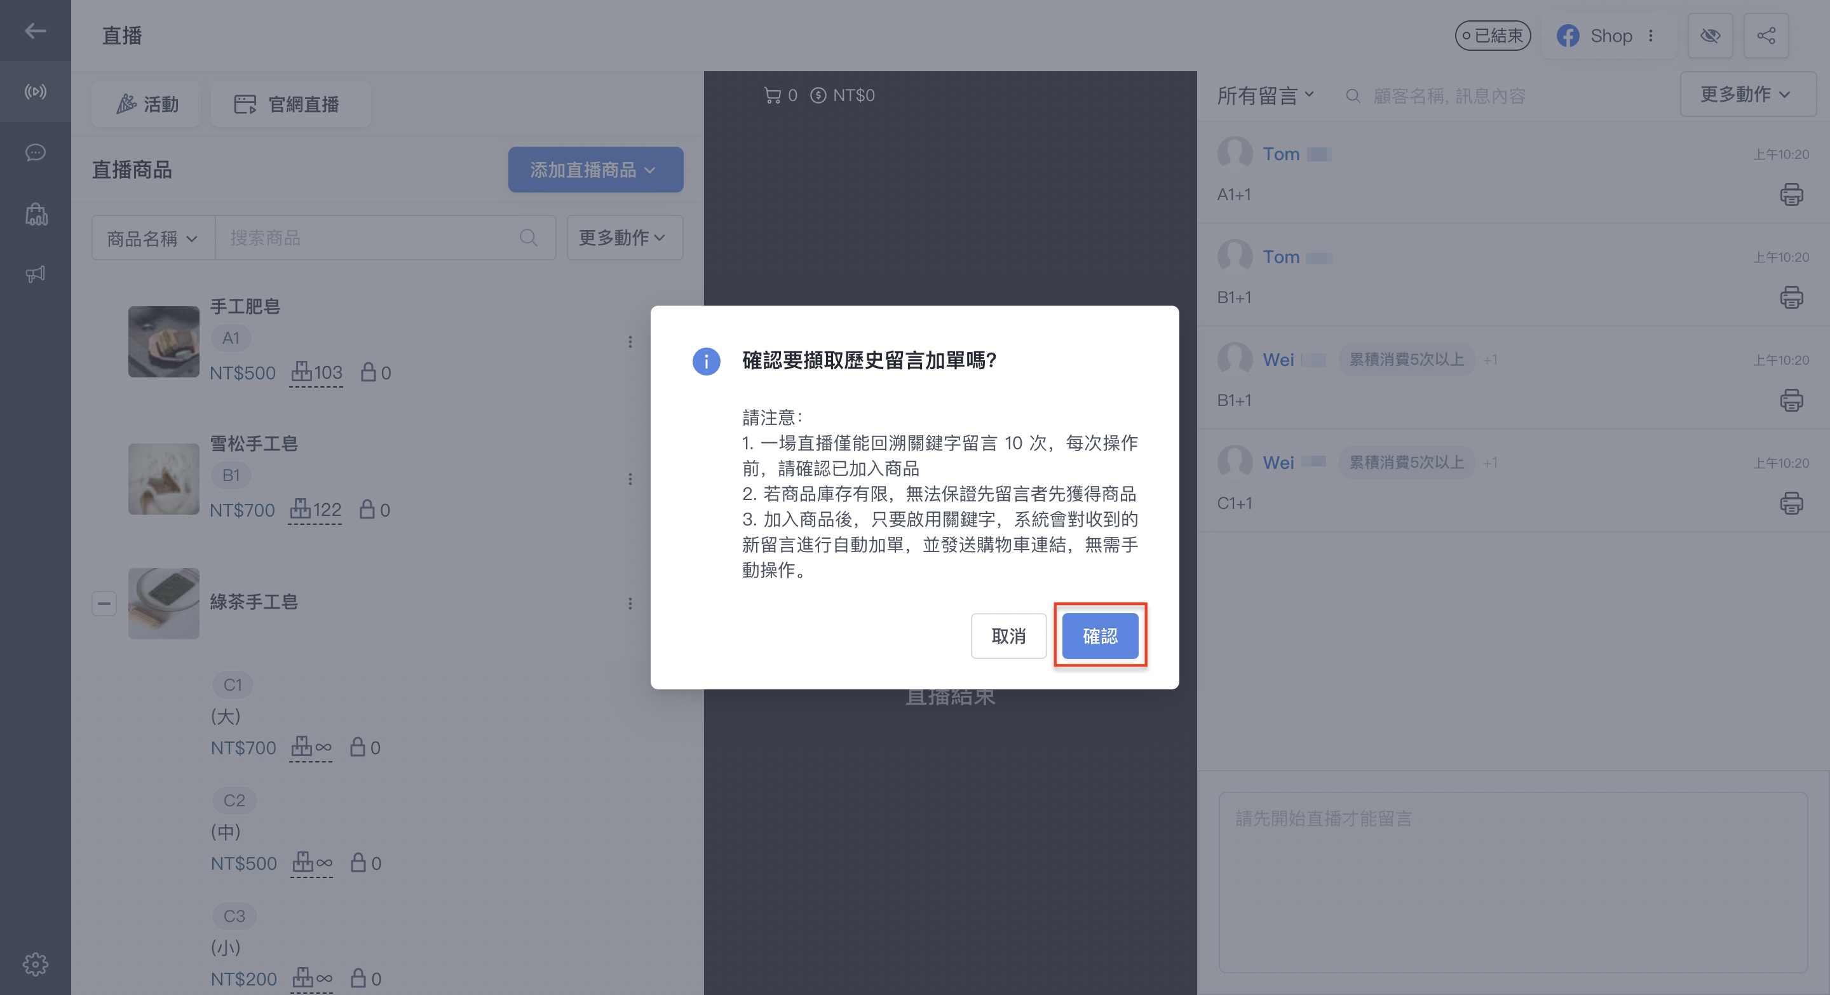Click 累積消費5次以上 tag on Wei's B1+1
1830x995 pixels.
click(x=1407, y=360)
